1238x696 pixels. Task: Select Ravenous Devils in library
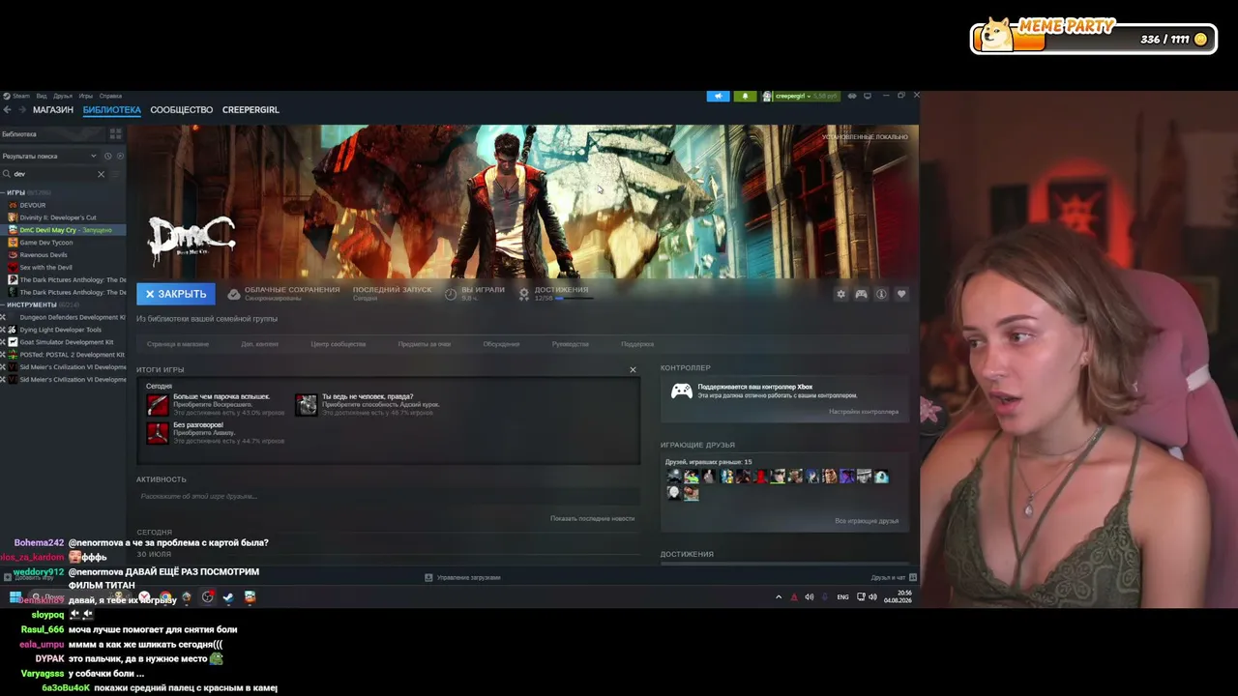[x=44, y=255]
